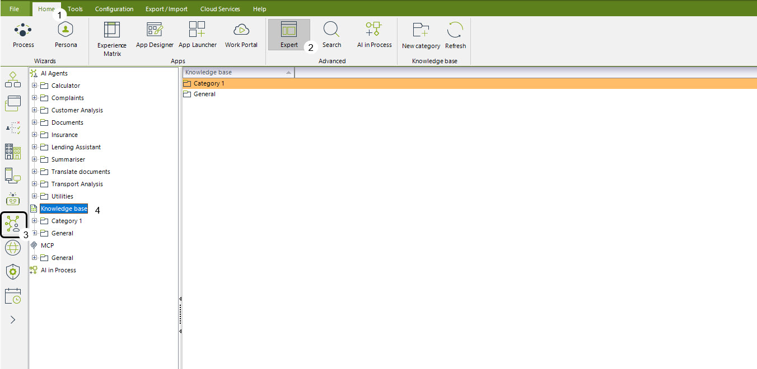Select General folder in right list

coord(204,94)
